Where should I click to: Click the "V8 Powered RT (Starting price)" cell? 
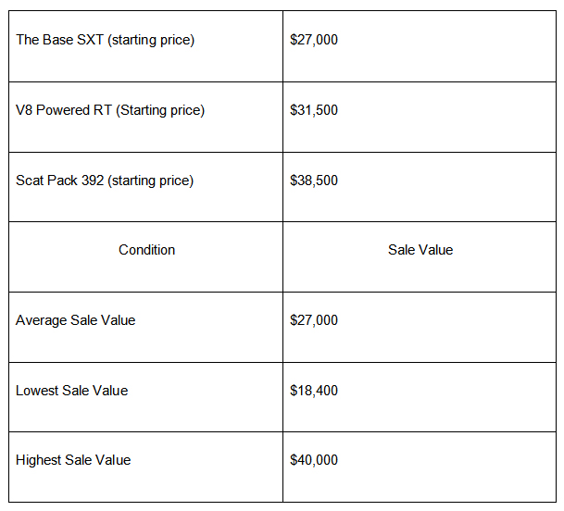110,110
